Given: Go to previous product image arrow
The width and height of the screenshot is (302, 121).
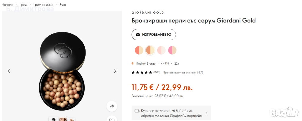Looking at the screenshot, I should coord(9,71).
